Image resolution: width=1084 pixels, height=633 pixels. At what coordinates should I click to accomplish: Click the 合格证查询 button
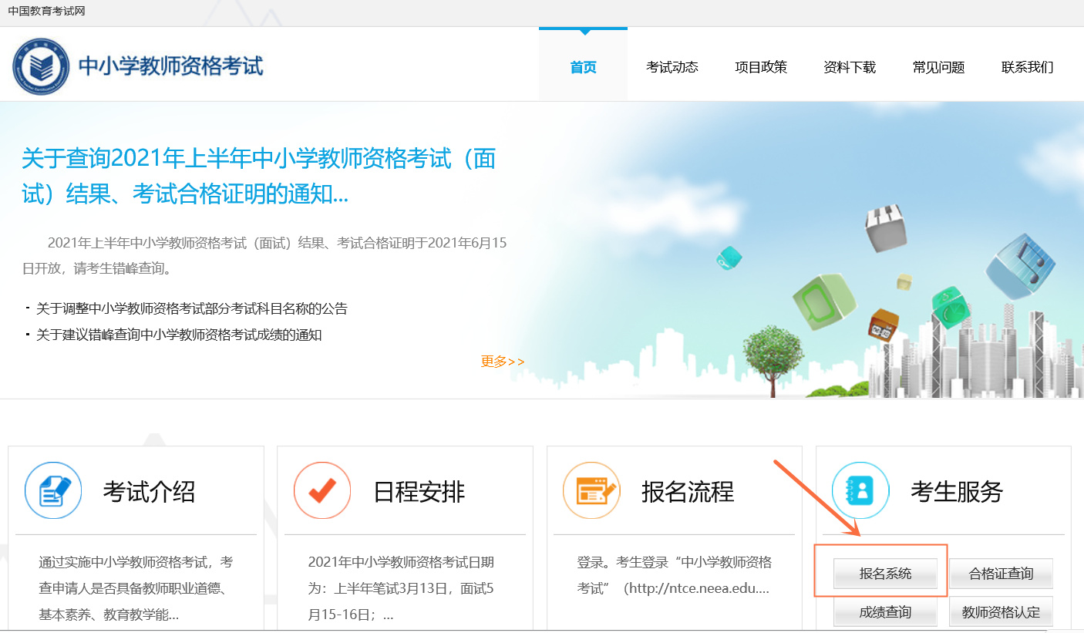[x=1001, y=574]
